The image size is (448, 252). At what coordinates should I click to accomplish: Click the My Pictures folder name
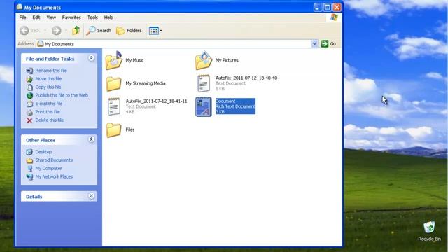tap(227, 60)
